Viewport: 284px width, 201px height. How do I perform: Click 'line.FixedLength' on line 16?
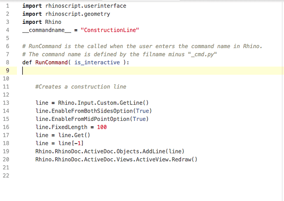pos(61,127)
